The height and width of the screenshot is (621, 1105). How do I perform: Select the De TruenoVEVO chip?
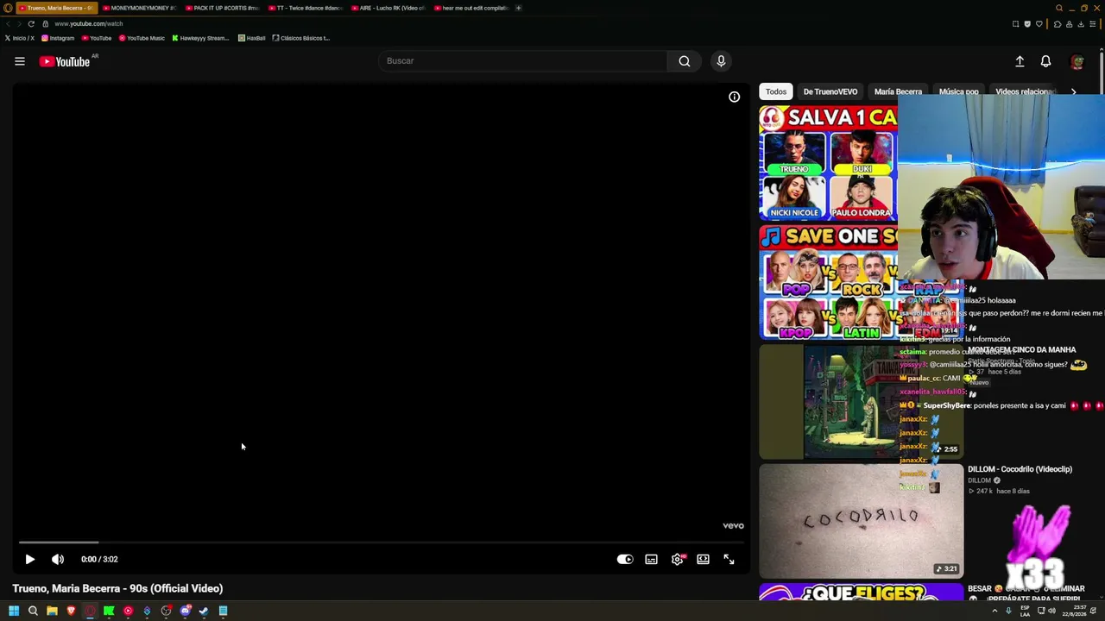(830, 91)
